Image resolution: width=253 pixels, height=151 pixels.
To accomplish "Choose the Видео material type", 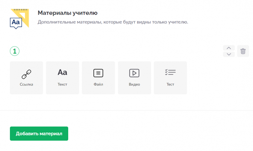I will coord(135,78).
